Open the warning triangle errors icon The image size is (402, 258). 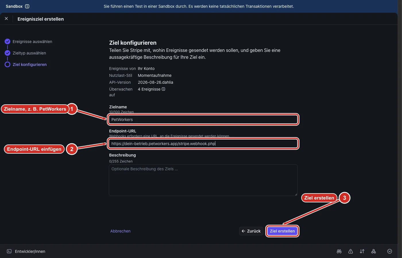coord(351,251)
